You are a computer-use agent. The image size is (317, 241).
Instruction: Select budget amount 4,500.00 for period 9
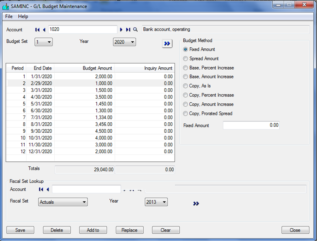point(84,131)
